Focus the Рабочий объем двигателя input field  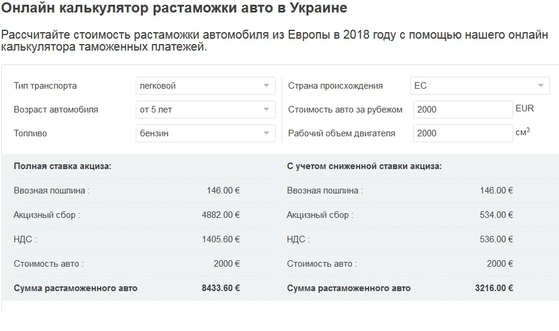463,133
